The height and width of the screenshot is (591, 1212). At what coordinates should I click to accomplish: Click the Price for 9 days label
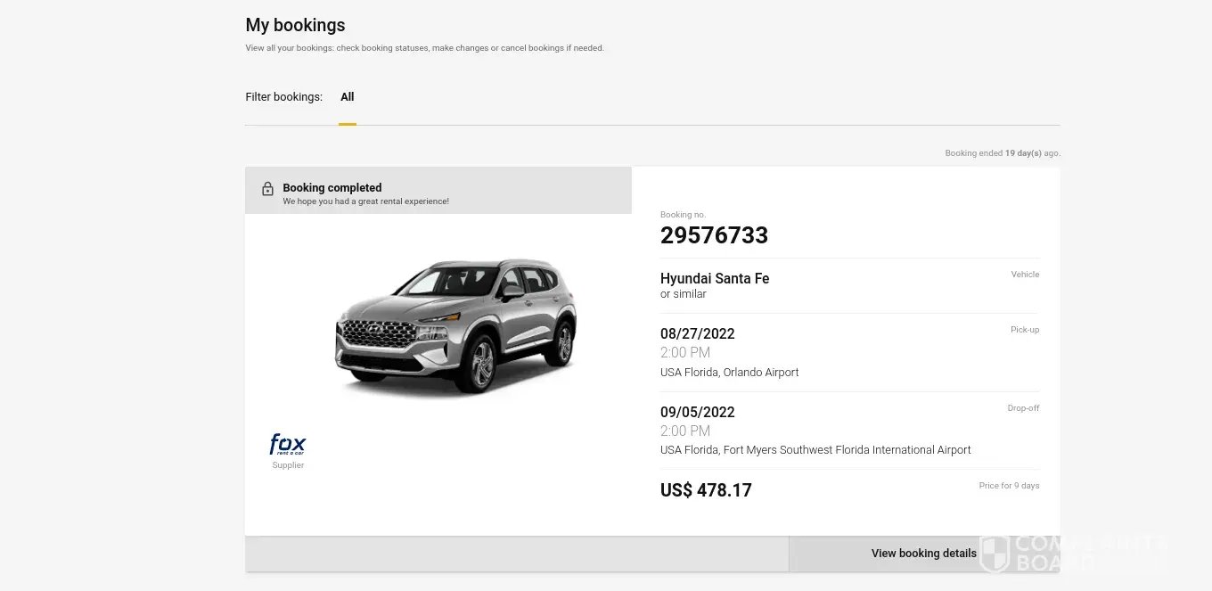pos(1009,486)
